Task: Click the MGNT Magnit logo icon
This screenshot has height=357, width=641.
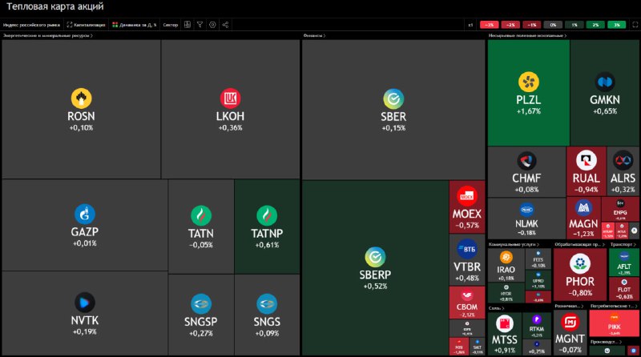Action: pos(570,323)
